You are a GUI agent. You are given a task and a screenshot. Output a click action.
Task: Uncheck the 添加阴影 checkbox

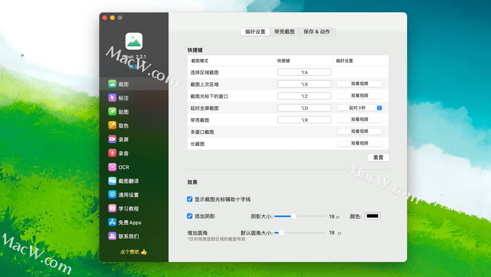pos(190,216)
